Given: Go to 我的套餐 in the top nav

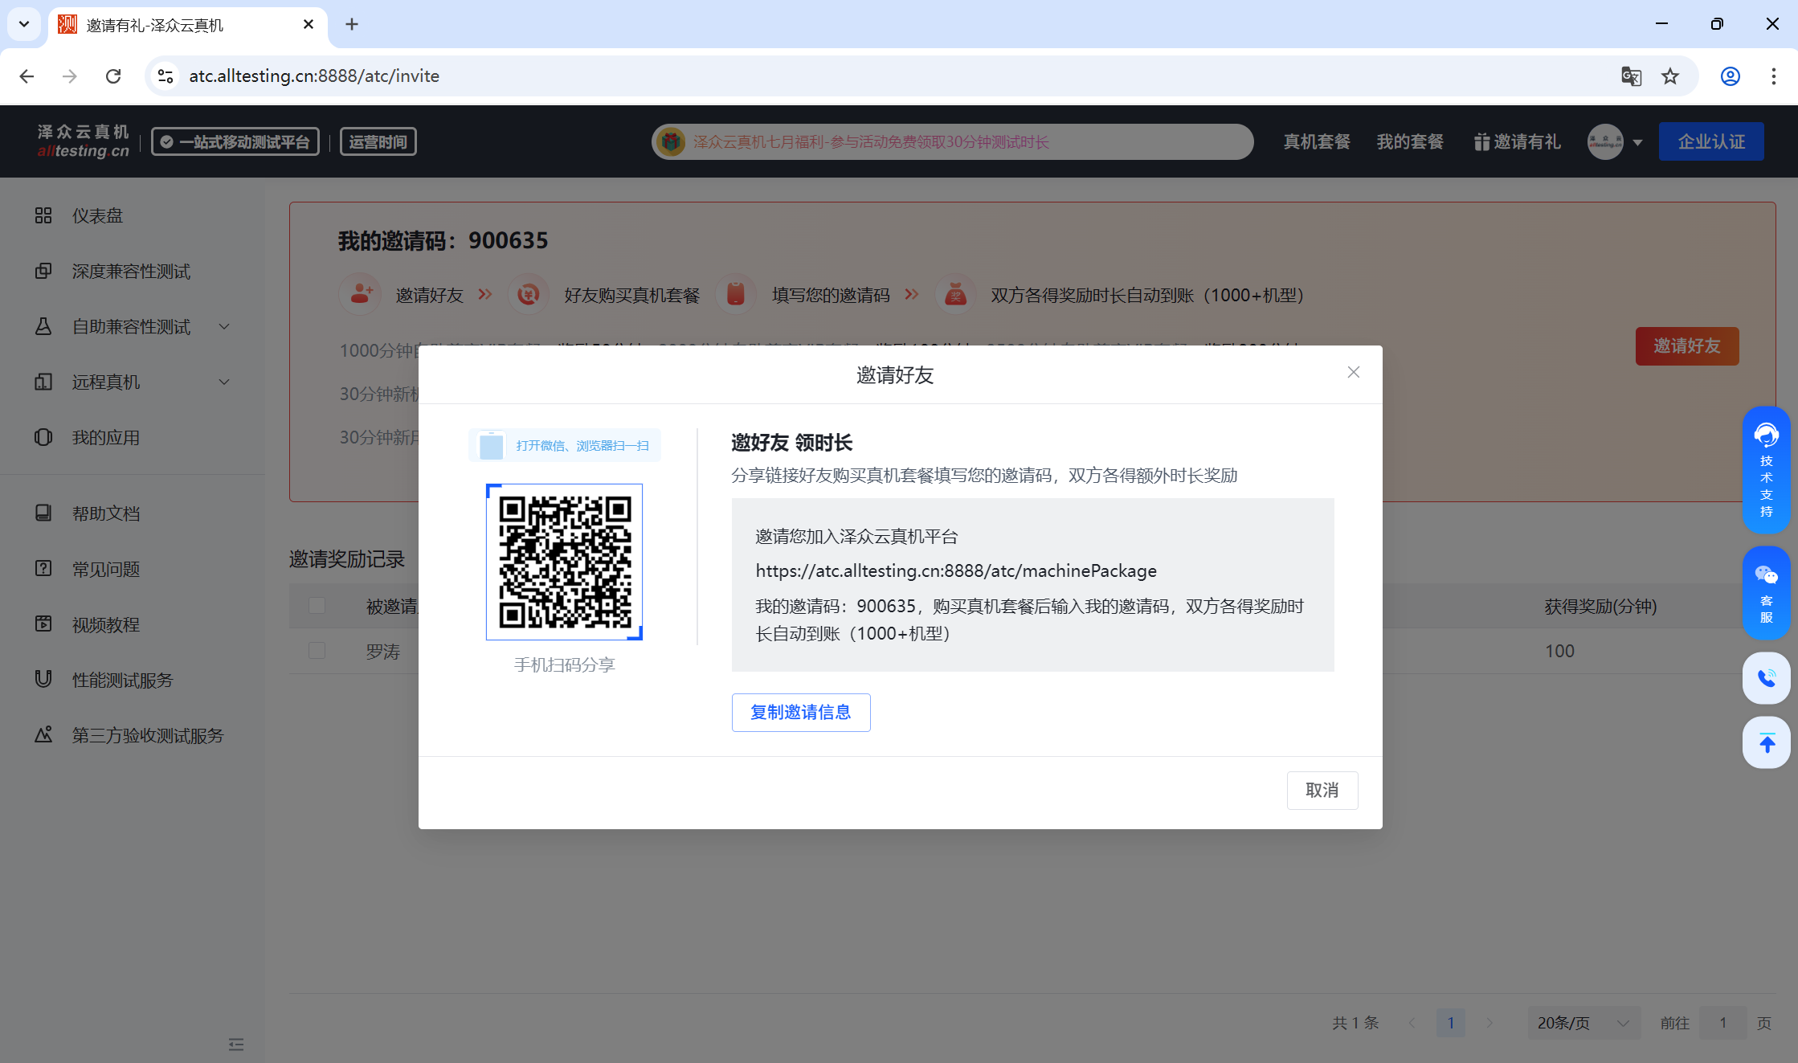Looking at the screenshot, I should 1410,142.
